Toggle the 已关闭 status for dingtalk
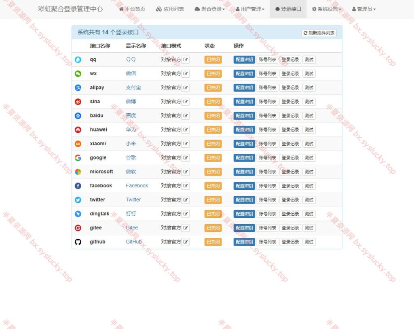The width and height of the screenshot is (414, 329). pyautogui.click(x=213, y=214)
